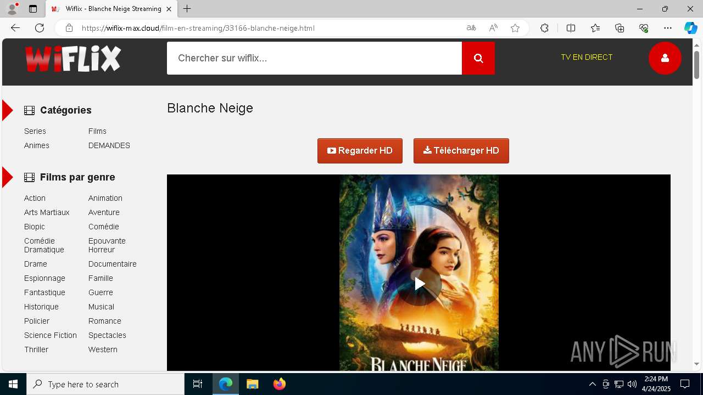Screen dimensions: 703x395
Task: Select the Biopic genre
Action: point(35,227)
